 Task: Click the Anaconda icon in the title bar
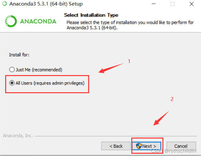pos(5,4)
